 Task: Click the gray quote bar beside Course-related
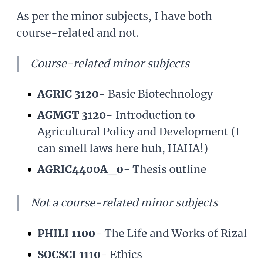pyautogui.click(x=18, y=64)
